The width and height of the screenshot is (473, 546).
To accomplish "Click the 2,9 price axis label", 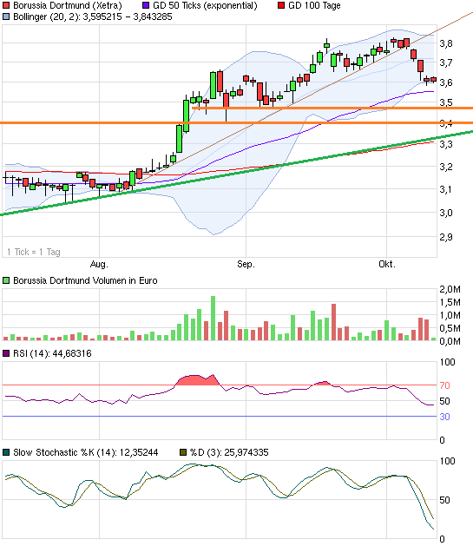I will (x=446, y=237).
